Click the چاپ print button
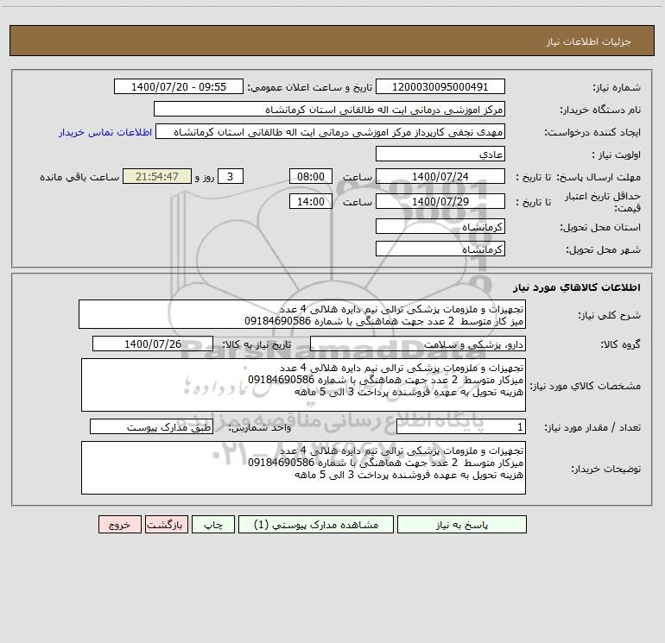The width and height of the screenshot is (665, 643). click(x=213, y=525)
